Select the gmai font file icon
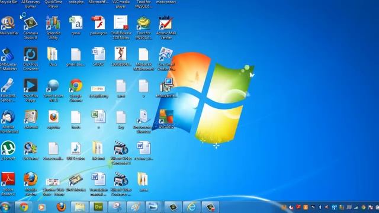The height and width of the screenshot is (213, 379). [x=76, y=23]
